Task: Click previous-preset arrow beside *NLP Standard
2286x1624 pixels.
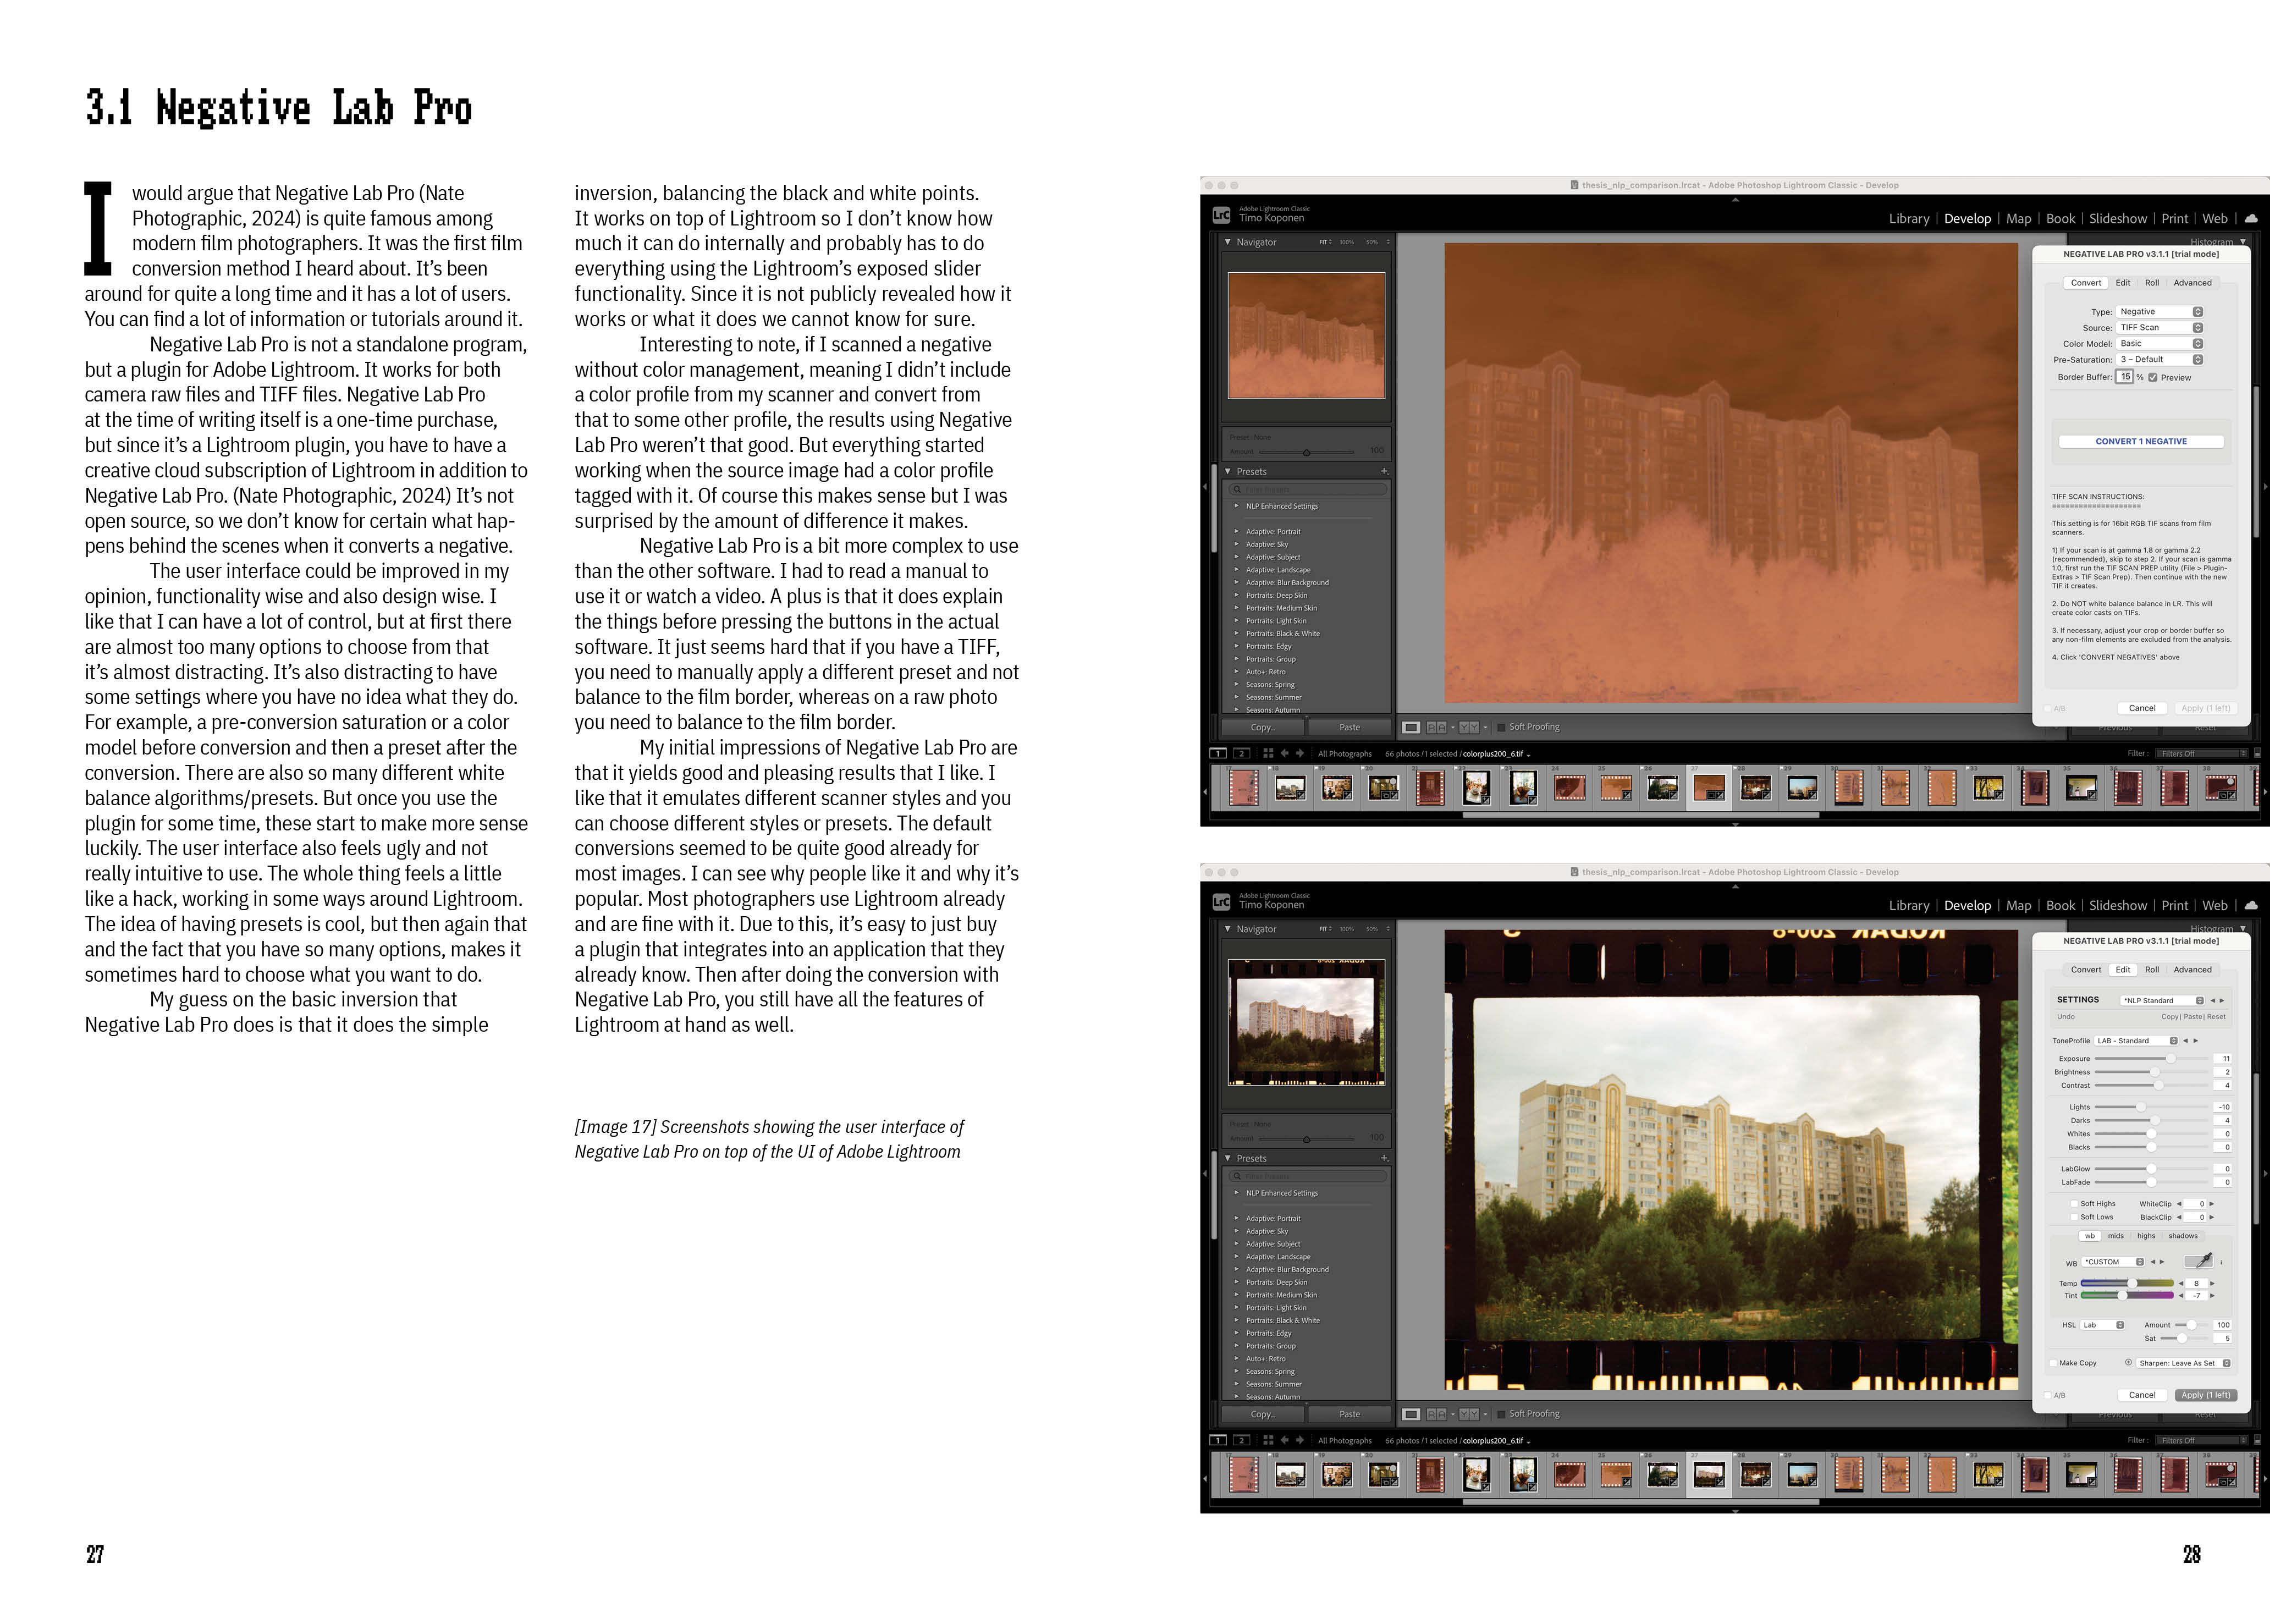Action: pos(2212,1000)
